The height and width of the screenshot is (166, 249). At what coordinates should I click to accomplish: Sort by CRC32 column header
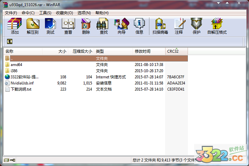point(176,51)
